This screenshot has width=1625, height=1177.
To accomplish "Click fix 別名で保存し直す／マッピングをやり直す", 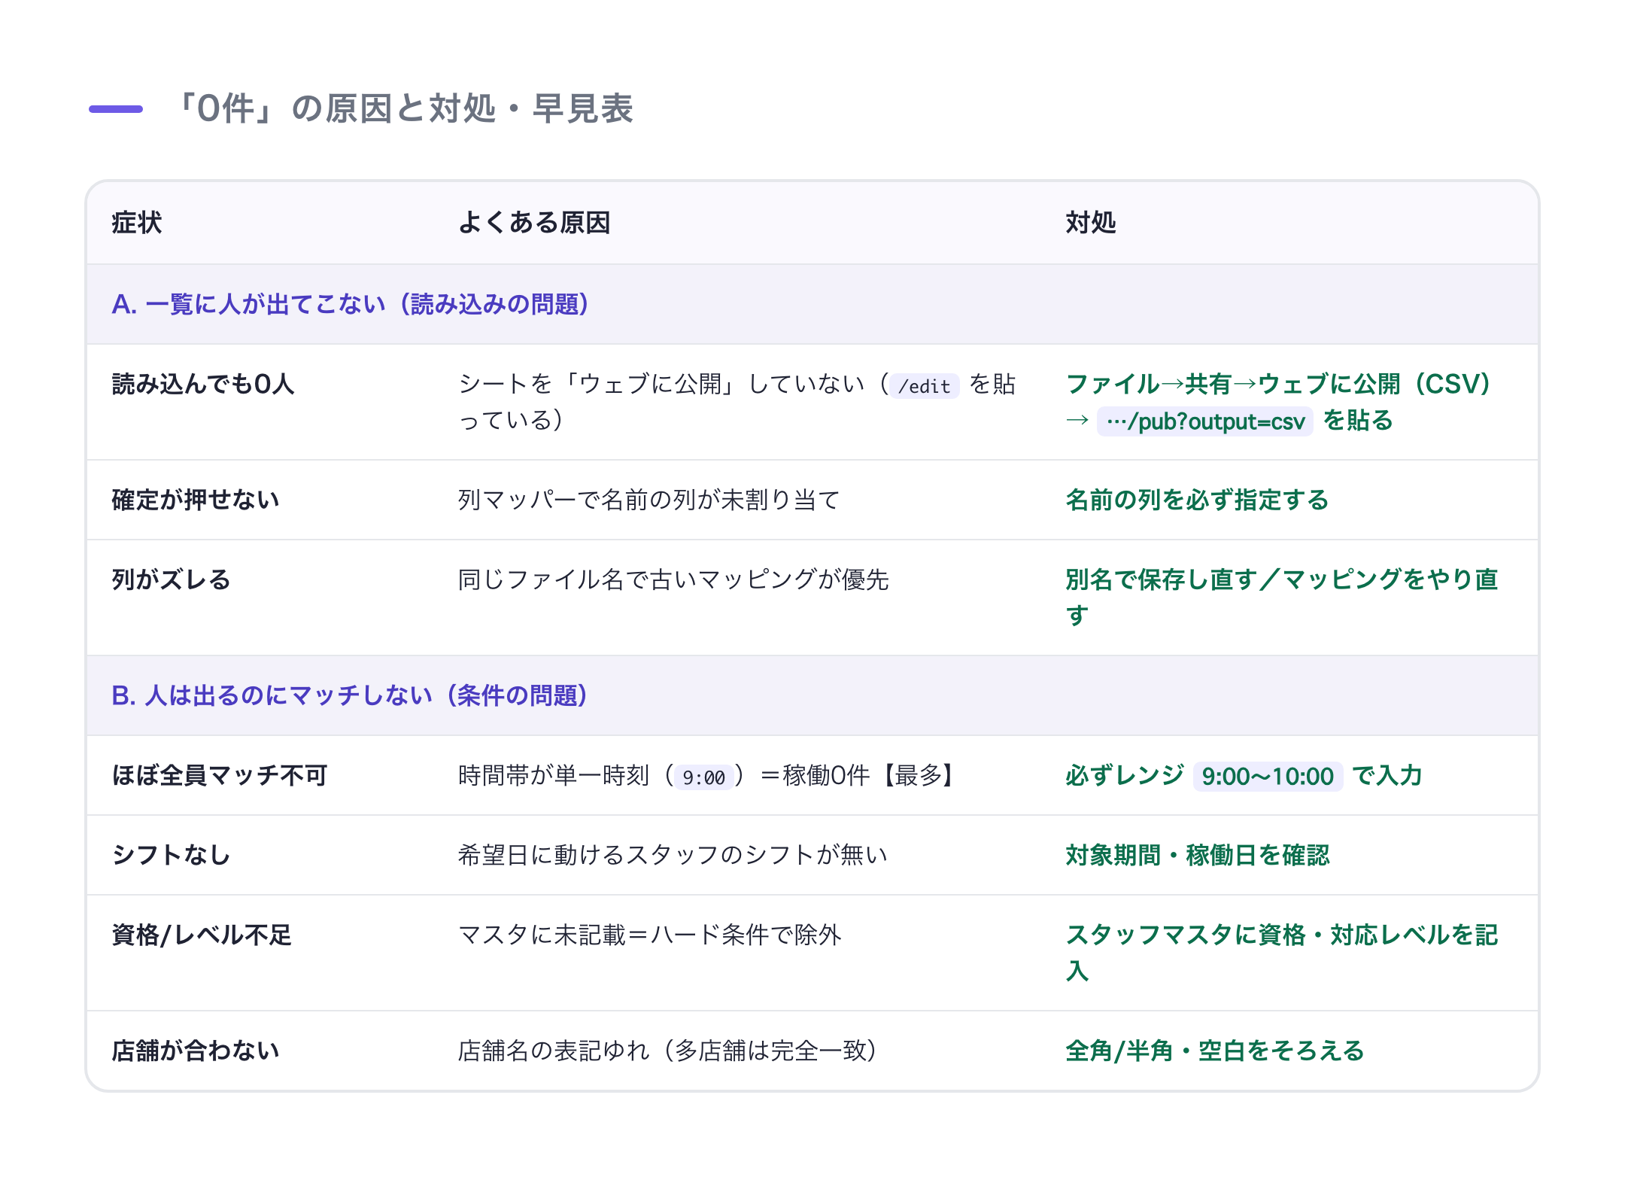I will [1282, 598].
